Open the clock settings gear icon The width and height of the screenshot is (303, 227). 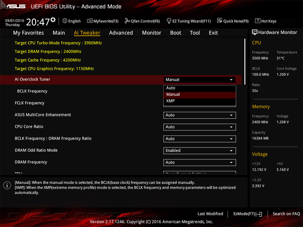[x=53, y=20]
